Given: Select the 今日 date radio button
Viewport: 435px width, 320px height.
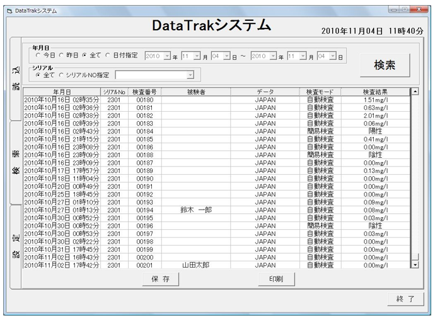Looking at the screenshot, I should pos(38,56).
